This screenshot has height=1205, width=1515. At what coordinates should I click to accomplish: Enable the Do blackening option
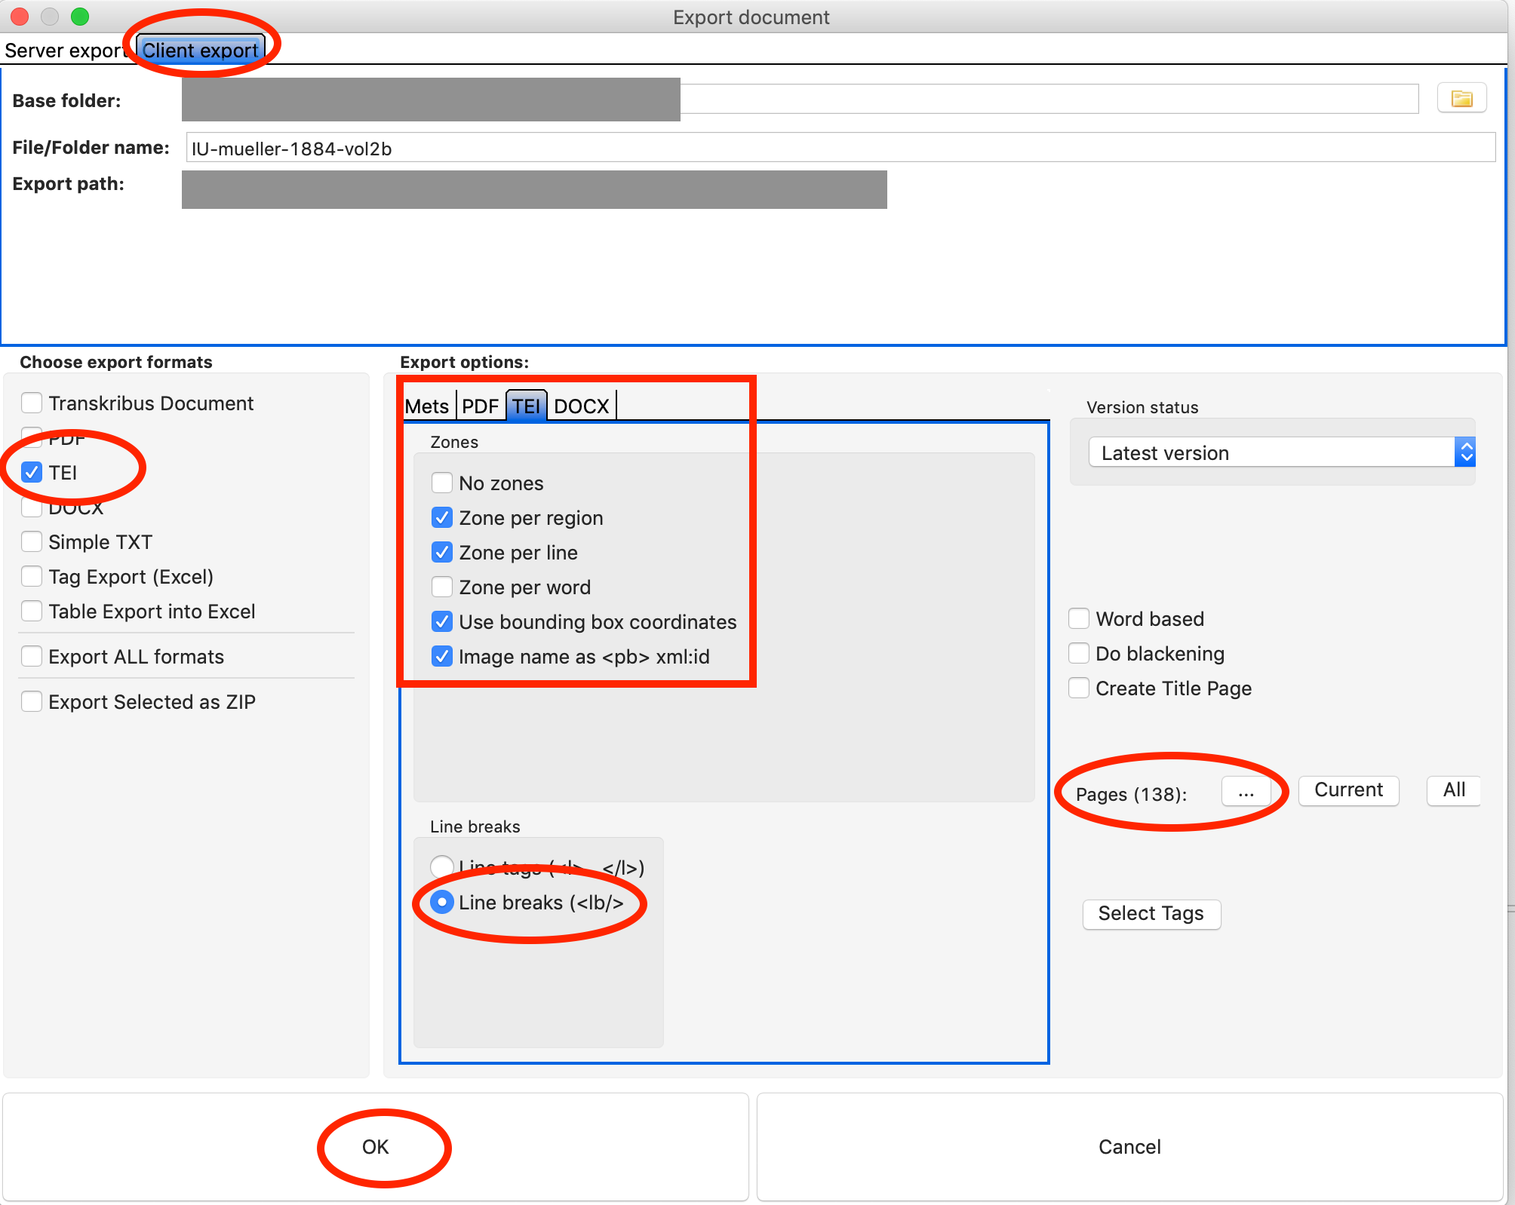point(1079,653)
